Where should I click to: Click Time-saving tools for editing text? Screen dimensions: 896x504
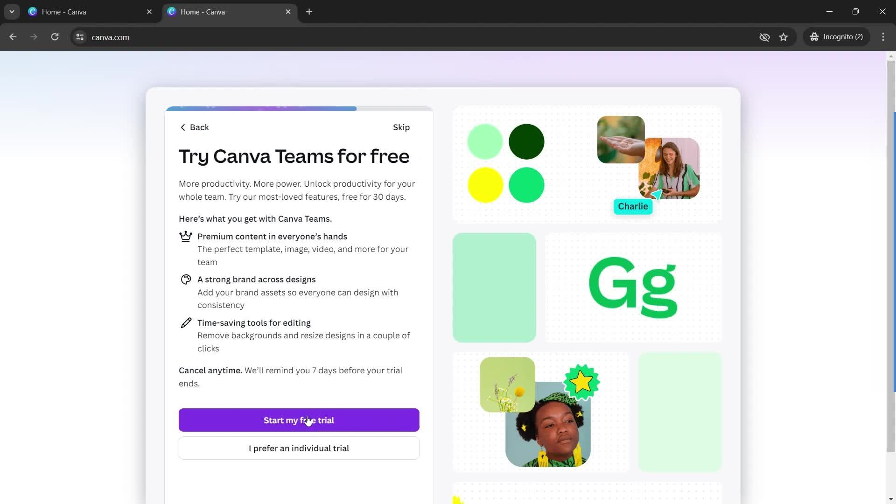point(254,323)
